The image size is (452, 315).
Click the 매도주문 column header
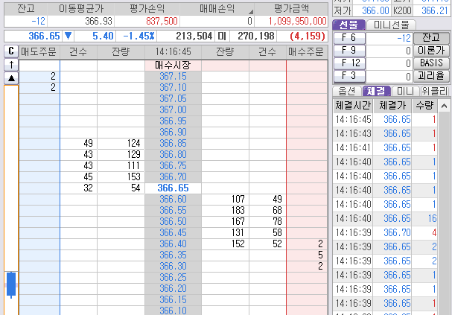(39, 52)
